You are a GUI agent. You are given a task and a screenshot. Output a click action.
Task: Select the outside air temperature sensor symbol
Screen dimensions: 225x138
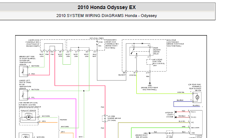[24, 71]
